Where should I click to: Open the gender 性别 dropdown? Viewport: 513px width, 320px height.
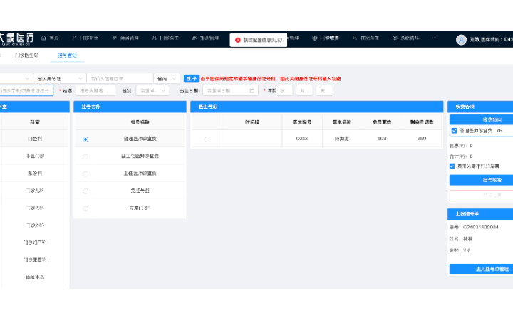click(x=153, y=90)
